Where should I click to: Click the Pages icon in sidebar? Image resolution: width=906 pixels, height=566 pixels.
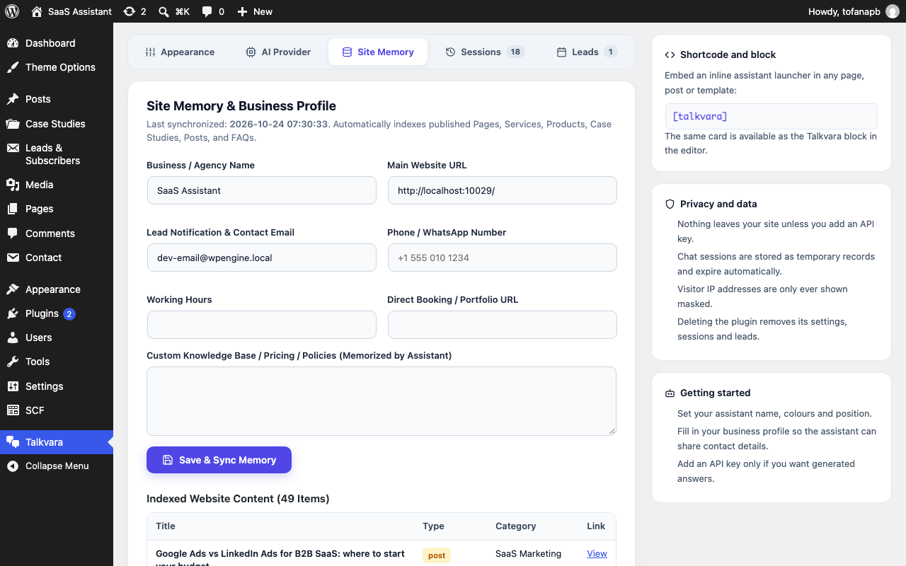pos(13,209)
